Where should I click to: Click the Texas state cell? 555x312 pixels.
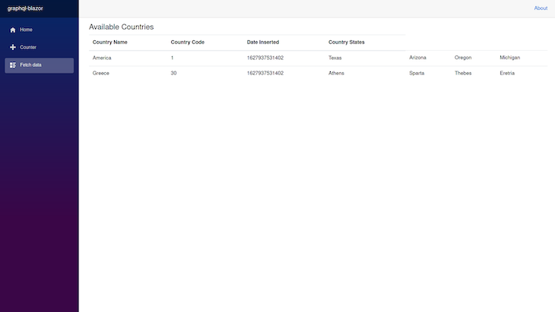coord(335,58)
